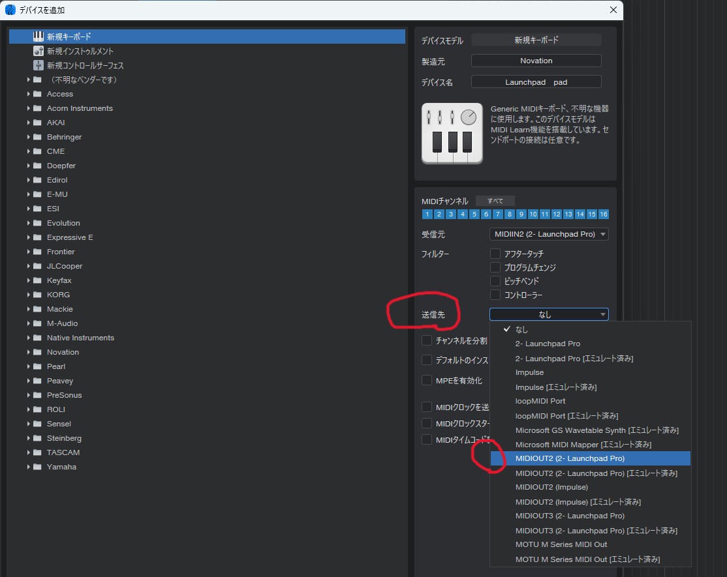Screen dimensions: 727x577
Task: Click the PreSonus folder icon
Action: 38,395
